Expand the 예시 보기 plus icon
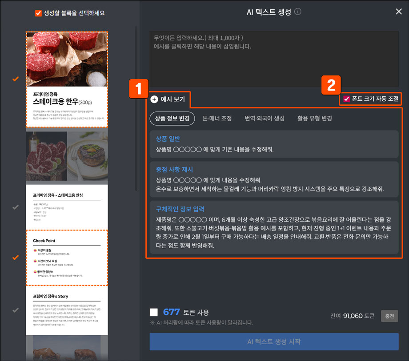This screenshot has height=361, width=409. 154,99
